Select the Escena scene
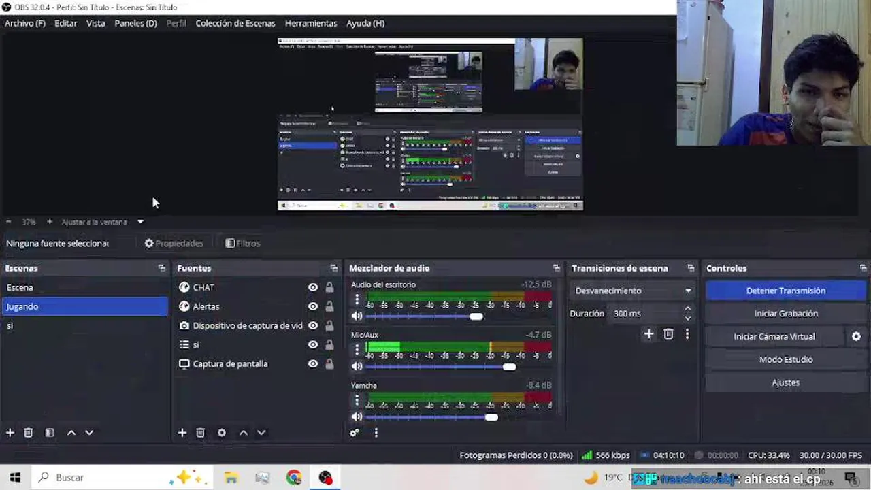Image resolution: width=871 pixels, height=490 pixels. point(84,287)
